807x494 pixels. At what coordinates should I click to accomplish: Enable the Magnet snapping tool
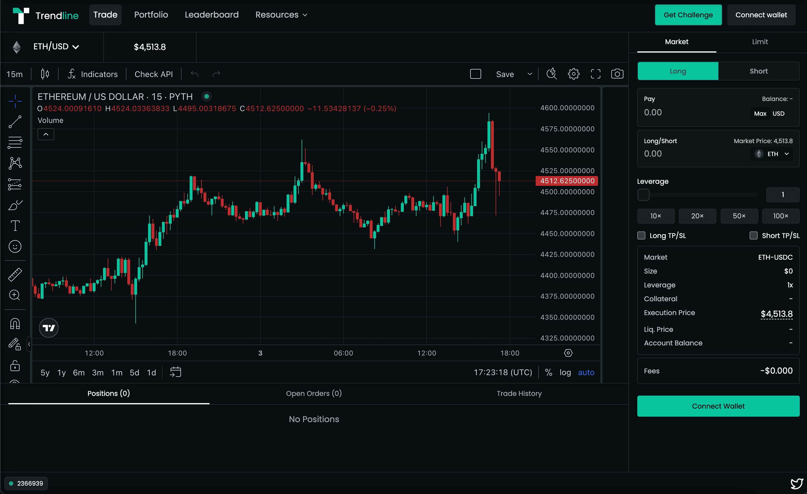[15, 323]
